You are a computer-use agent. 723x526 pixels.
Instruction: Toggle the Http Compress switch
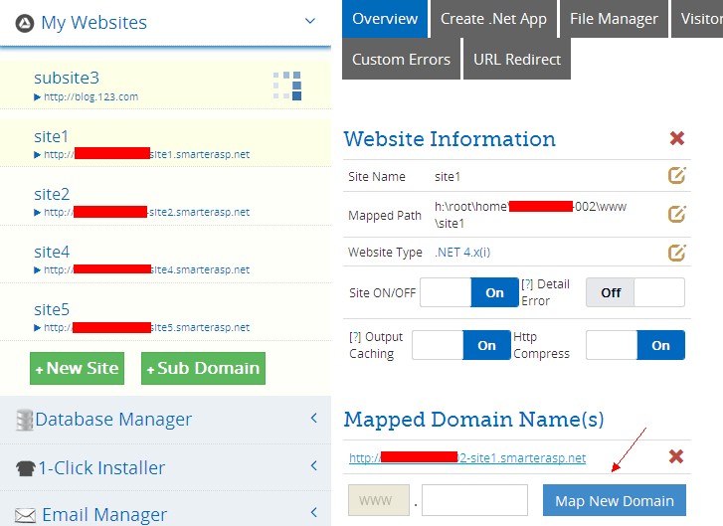(634, 345)
